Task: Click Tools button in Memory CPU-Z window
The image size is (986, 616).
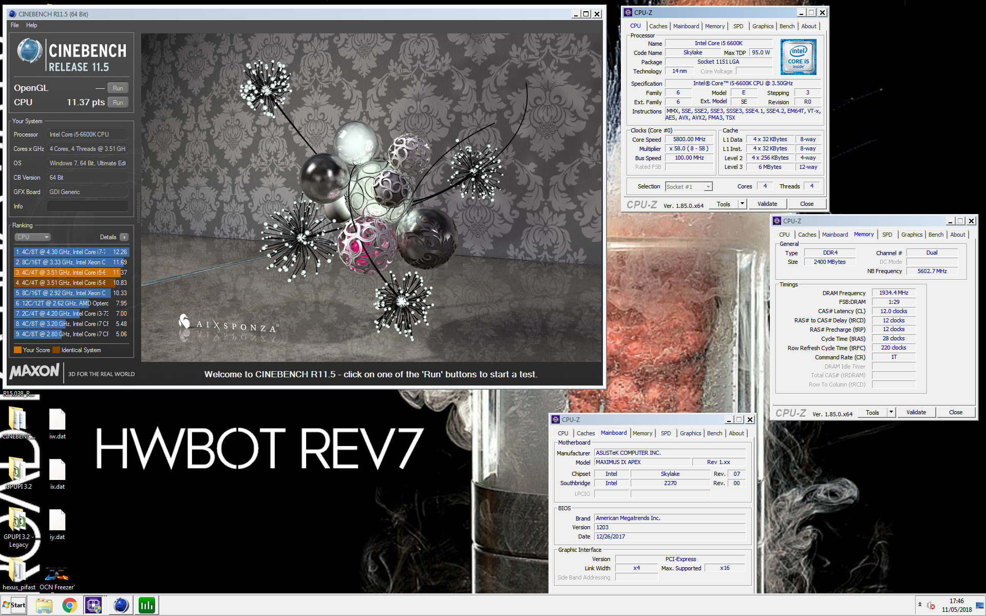Action: 872,412
